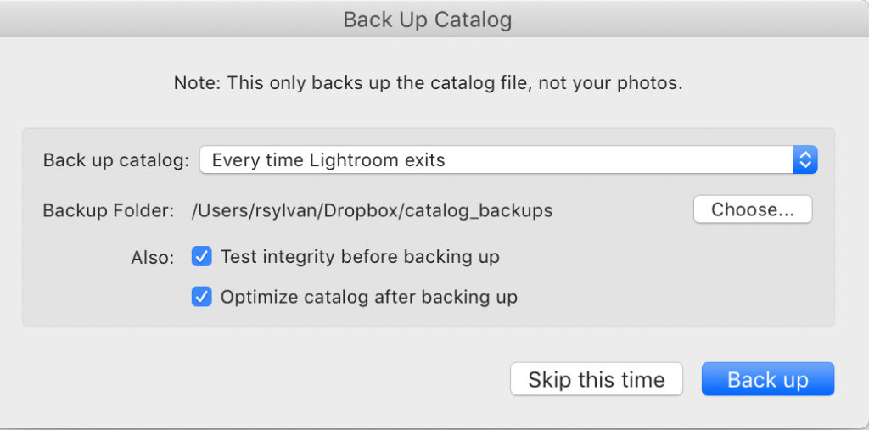Uncheck Test integrity before backing up checkbox
This screenshot has height=430, width=869.
[x=201, y=256]
